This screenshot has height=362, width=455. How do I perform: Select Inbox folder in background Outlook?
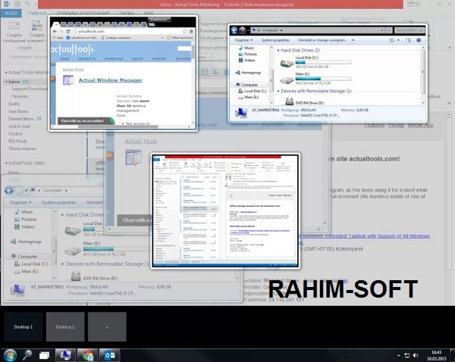click(x=19, y=82)
